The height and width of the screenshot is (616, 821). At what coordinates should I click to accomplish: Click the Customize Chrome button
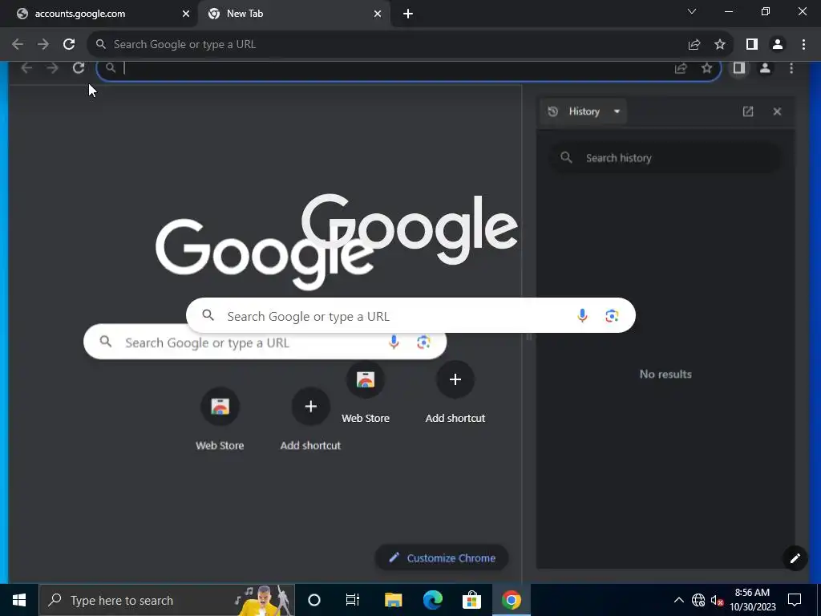pyautogui.click(x=442, y=558)
